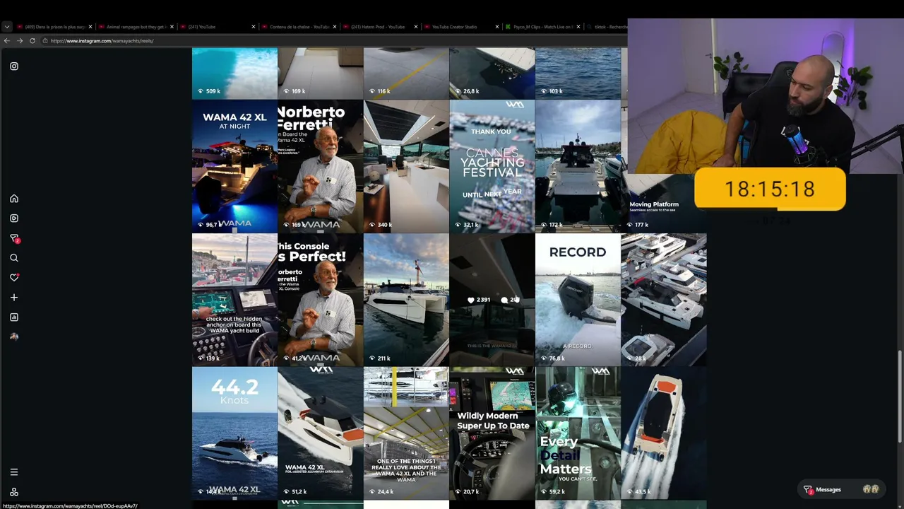Open the 'Moving Platform' reel
This screenshot has width=904, height=509.
659,202
